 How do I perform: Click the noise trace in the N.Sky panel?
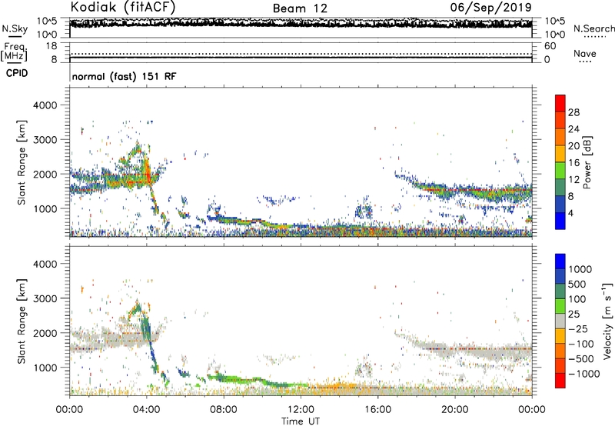(301, 23)
